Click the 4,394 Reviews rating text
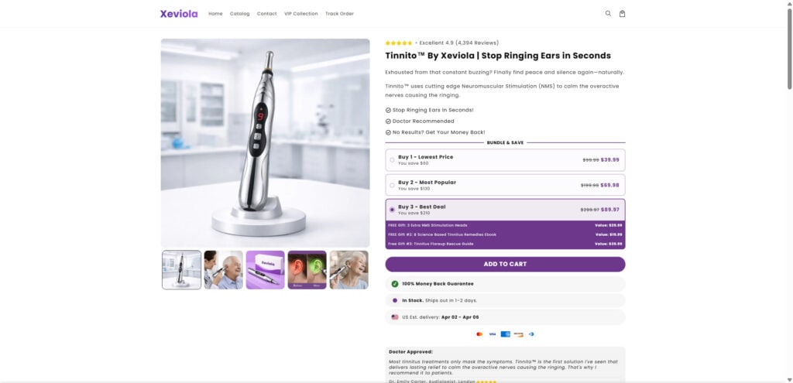Viewport: 793px width, 383px height. pos(477,43)
